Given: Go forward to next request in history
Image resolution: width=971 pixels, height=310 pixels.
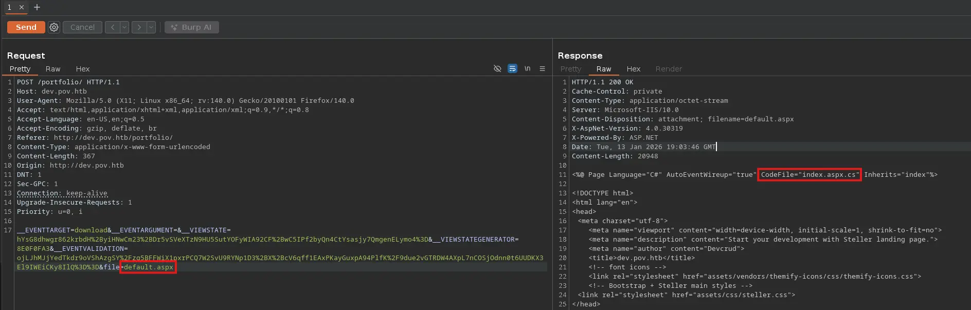Looking at the screenshot, I should pos(139,27).
